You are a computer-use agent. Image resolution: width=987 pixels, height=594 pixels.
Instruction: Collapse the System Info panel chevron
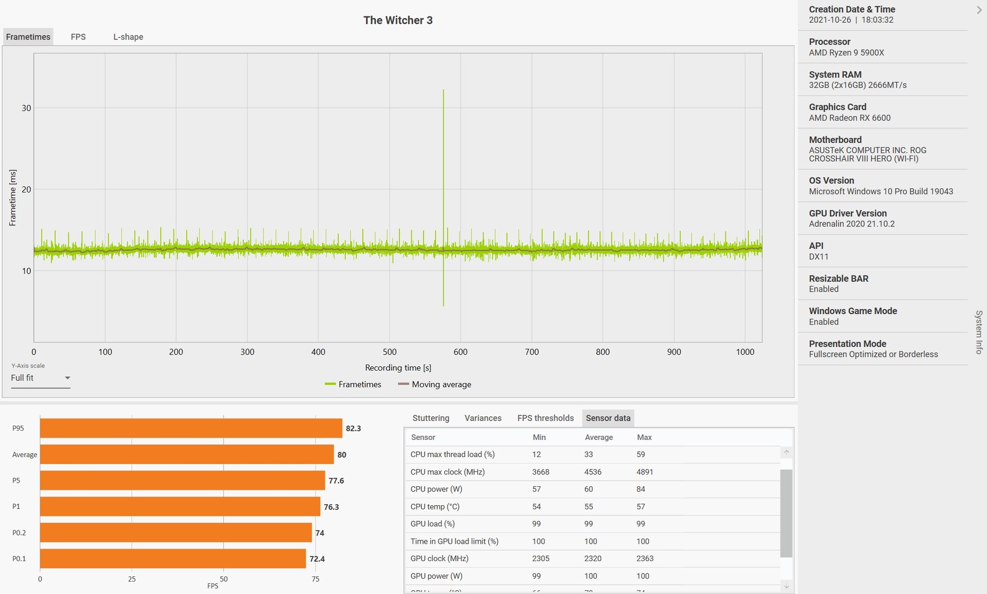point(979,10)
